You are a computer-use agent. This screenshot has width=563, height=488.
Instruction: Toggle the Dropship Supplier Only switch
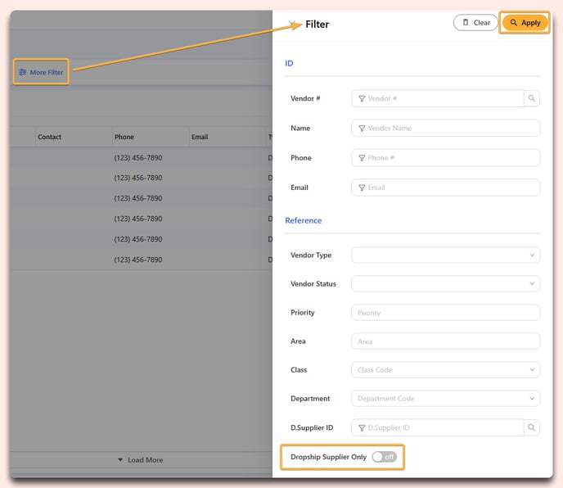coord(384,457)
